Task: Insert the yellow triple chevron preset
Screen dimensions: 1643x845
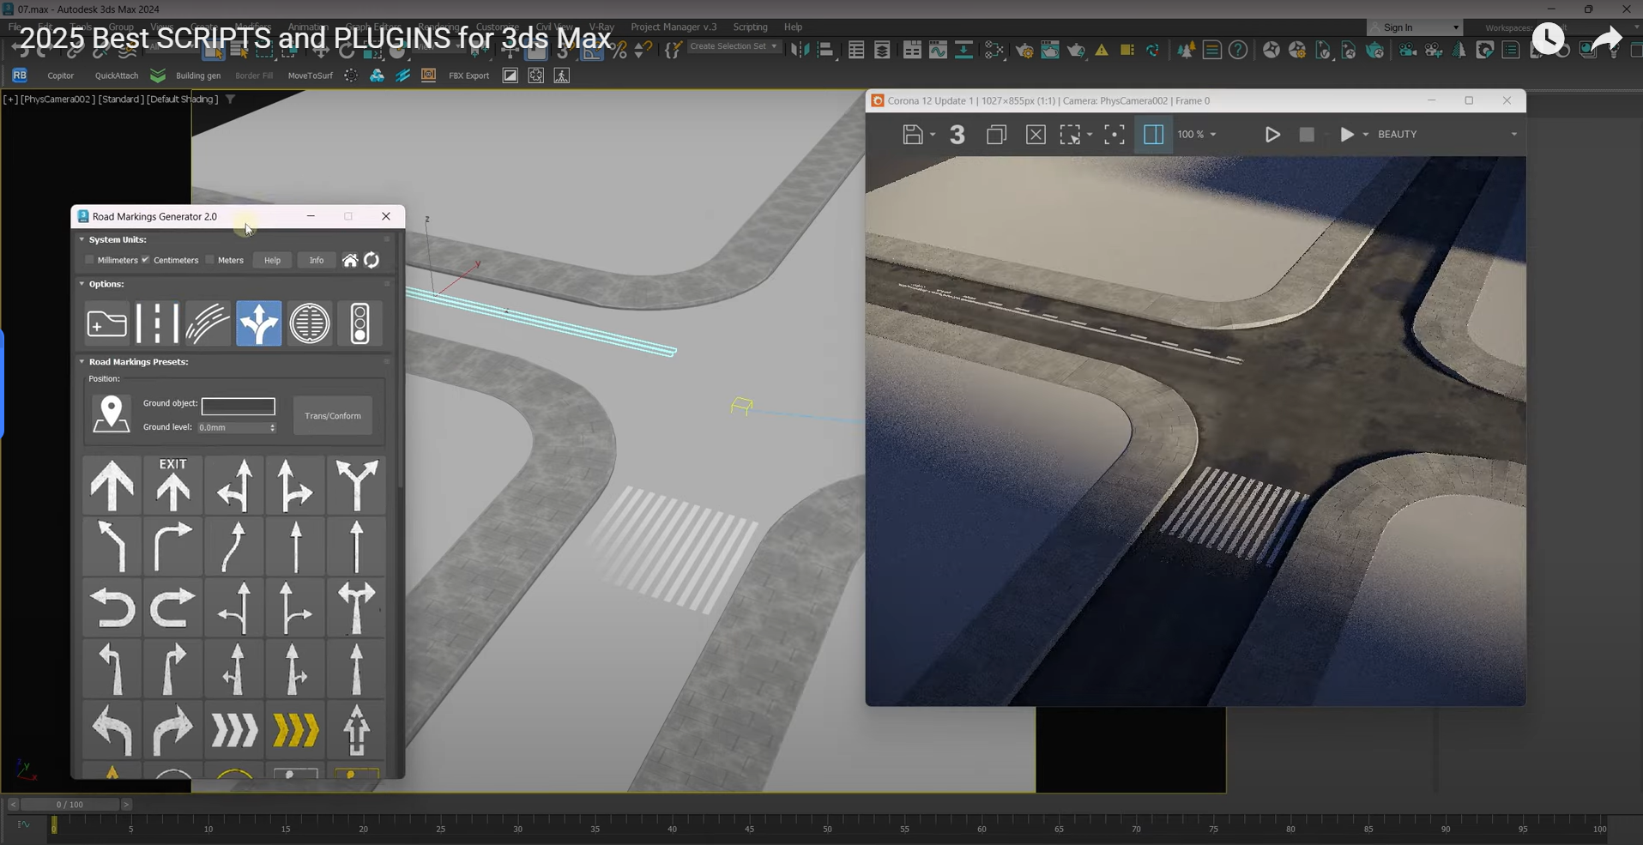Action: click(x=295, y=730)
